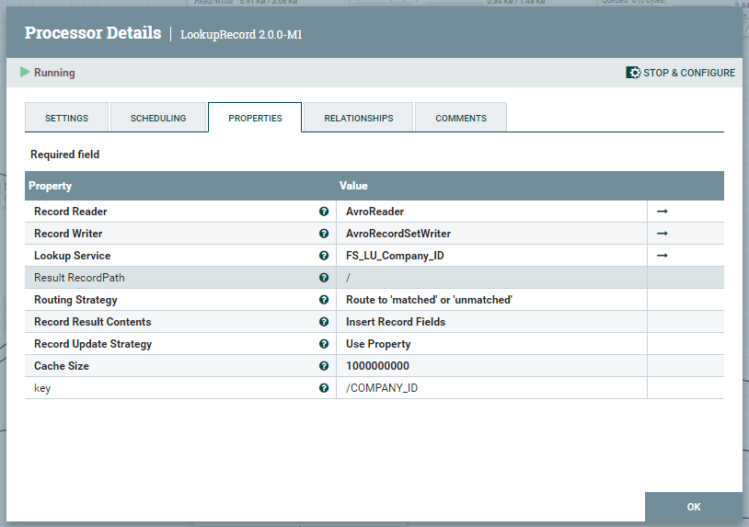Select the Result RecordPath '/' value
Image resolution: width=749 pixels, height=527 pixels.
tap(491, 278)
